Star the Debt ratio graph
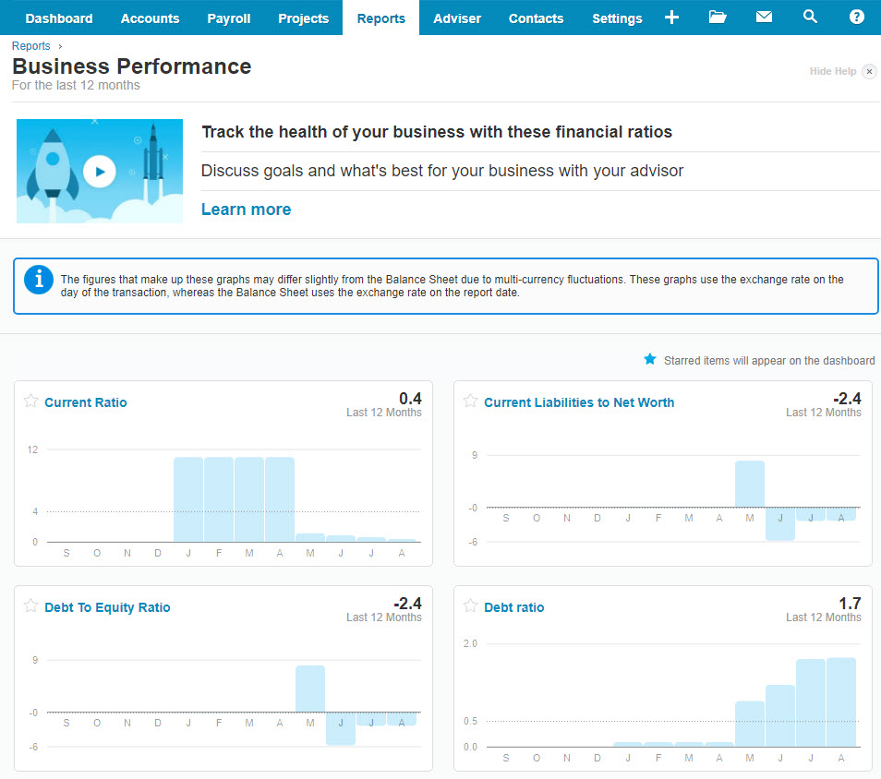 tap(471, 606)
